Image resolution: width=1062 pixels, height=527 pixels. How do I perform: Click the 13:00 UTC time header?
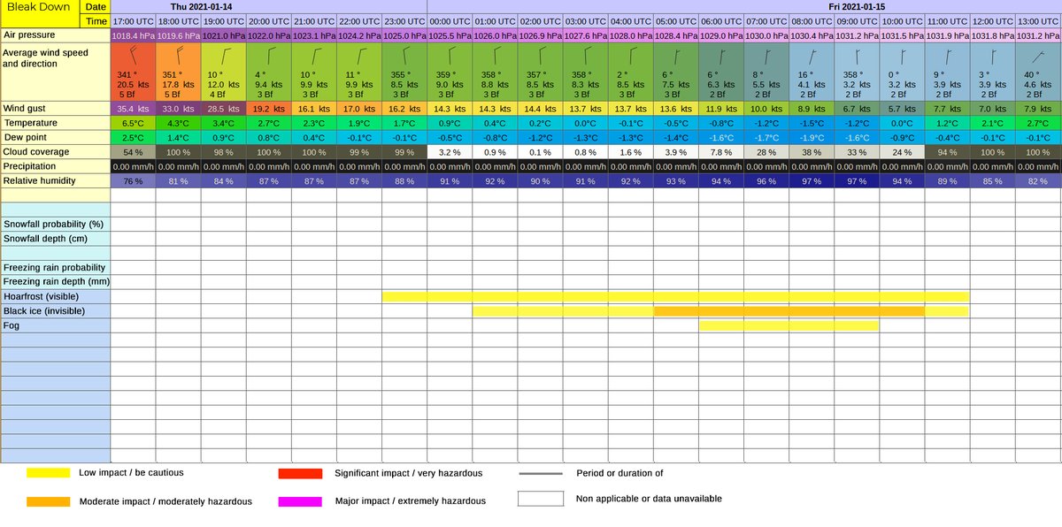point(1037,21)
